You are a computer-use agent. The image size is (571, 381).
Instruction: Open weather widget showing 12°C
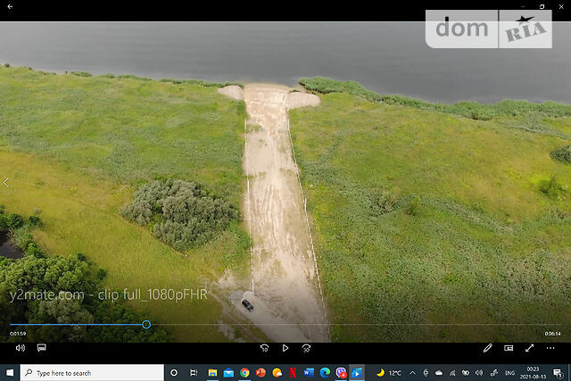[389, 372]
